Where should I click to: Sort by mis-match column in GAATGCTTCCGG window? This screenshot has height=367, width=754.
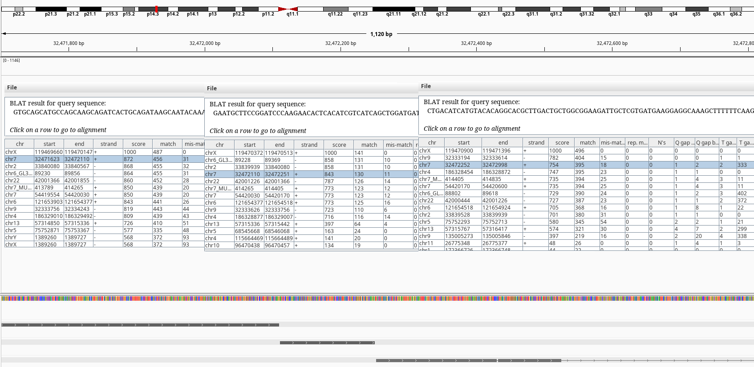pos(399,145)
